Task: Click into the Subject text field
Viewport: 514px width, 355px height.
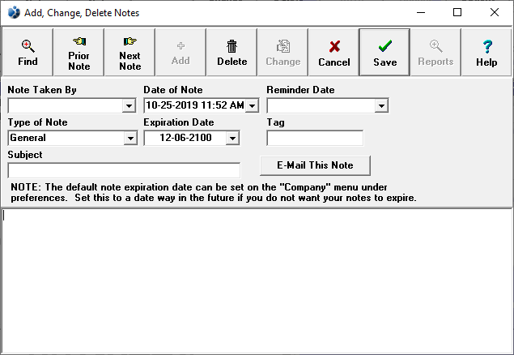Action: coord(124,170)
